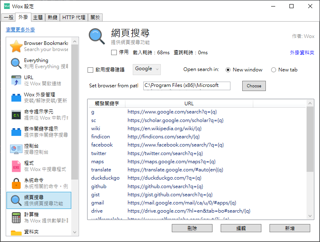Screen dimensions: 320x242
Task: Enable the 啟用搜尋建議 checkbox
Action: (90, 70)
